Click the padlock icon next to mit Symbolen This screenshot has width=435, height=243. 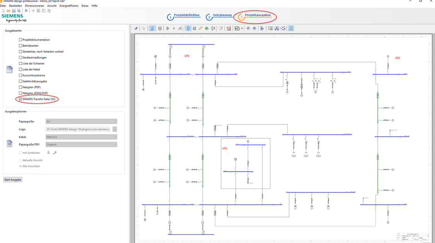point(49,152)
